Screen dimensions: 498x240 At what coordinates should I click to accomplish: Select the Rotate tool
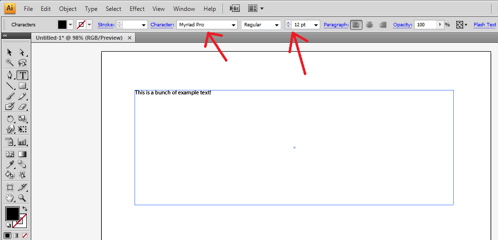pyautogui.click(x=10, y=119)
